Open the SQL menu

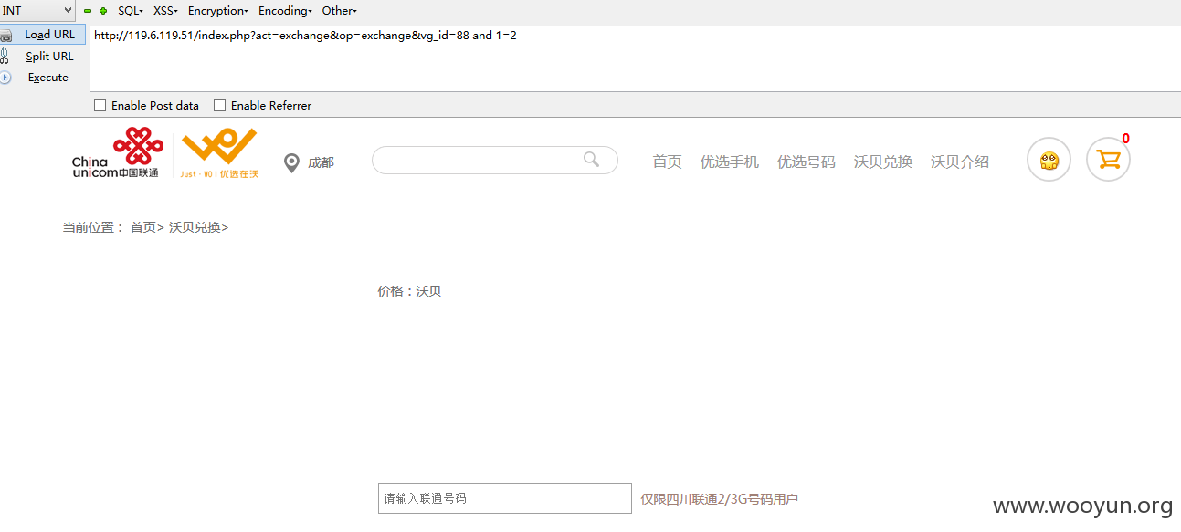coord(130,11)
